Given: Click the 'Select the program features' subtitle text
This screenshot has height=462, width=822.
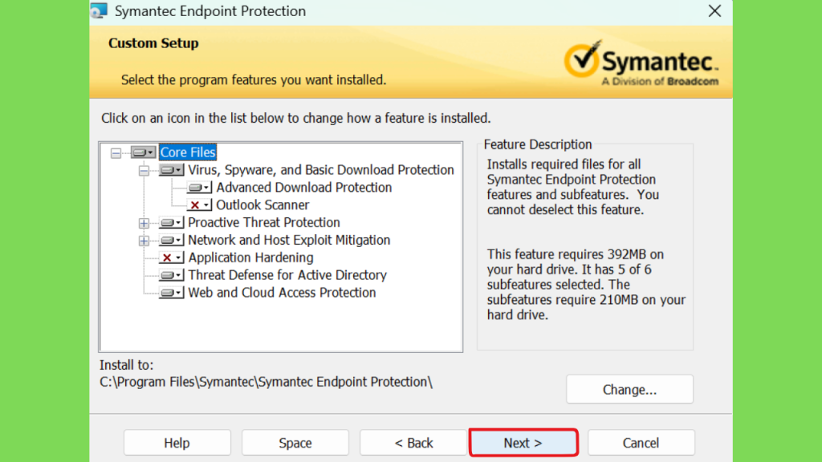Looking at the screenshot, I should [254, 79].
